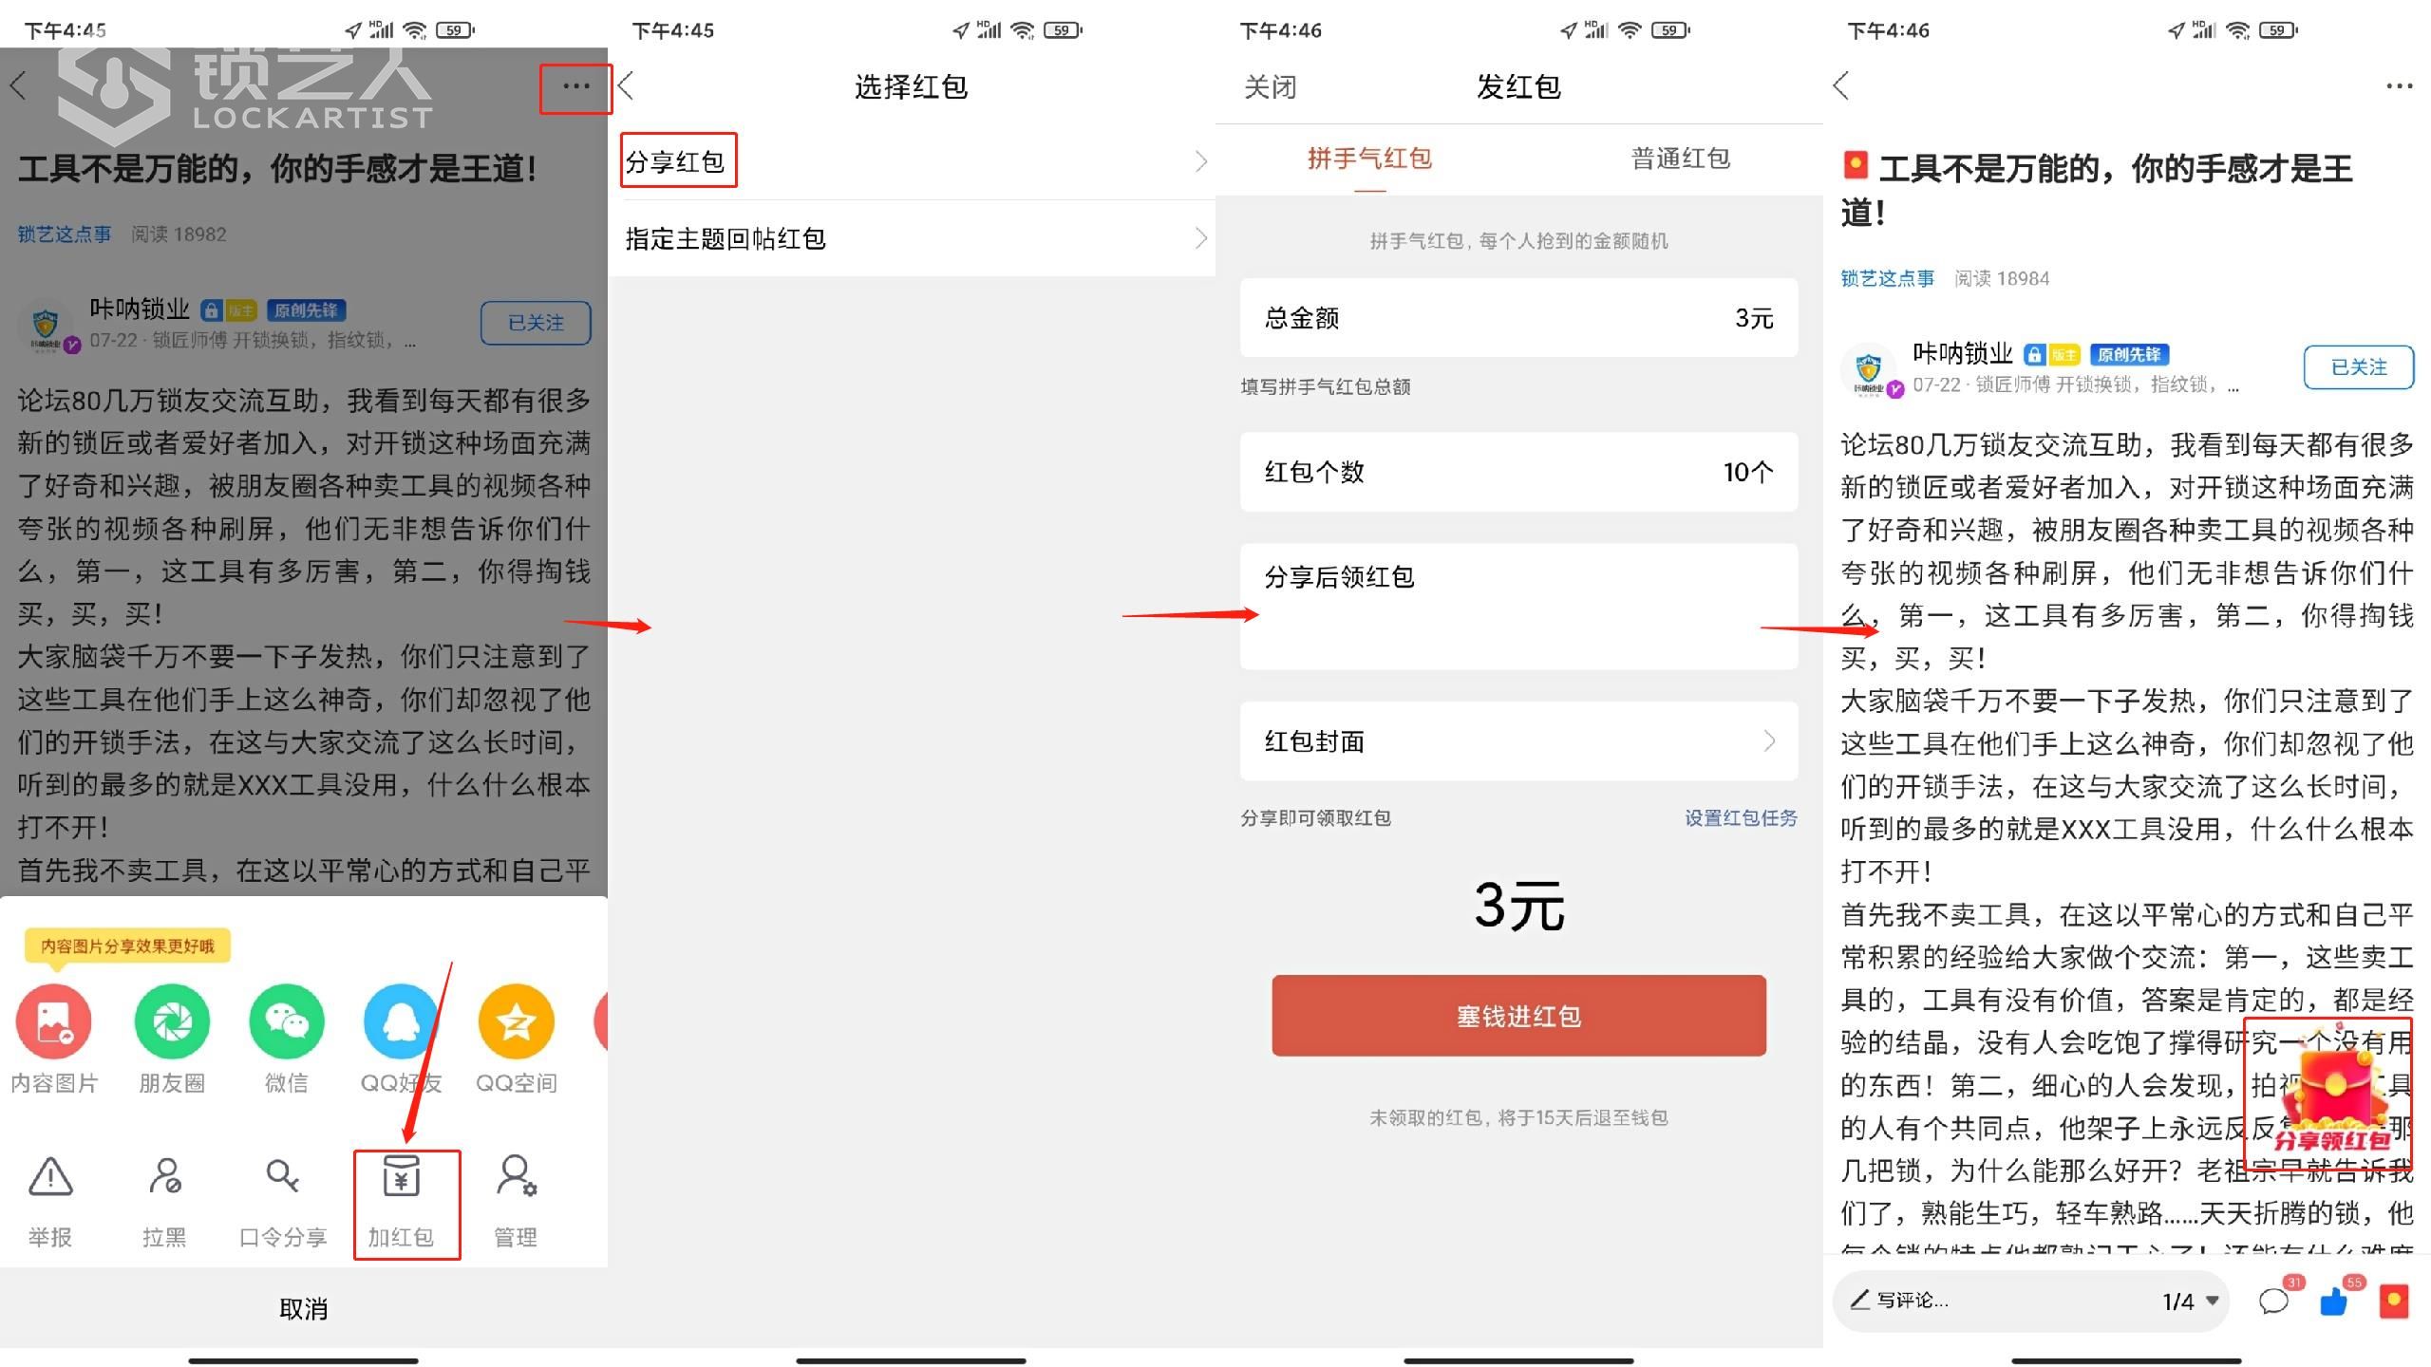The height and width of the screenshot is (1367, 2431).
Task: Edit the 红包个数 count field
Action: (x=1518, y=472)
